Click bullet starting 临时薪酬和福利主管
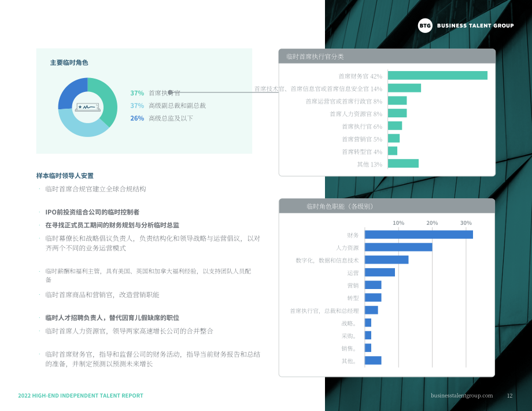This screenshot has height=411, width=532. click(148, 275)
